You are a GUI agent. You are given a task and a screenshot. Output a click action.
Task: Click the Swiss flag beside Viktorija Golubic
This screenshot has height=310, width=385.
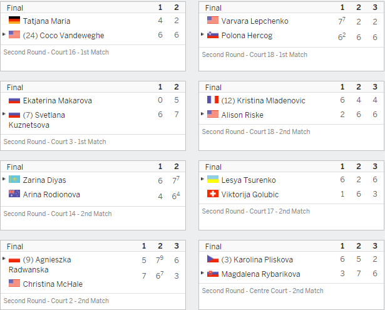(x=213, y=194)
